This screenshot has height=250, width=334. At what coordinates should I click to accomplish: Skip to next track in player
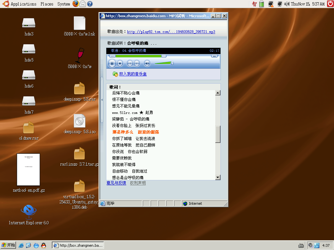click(x=137, y=63)
